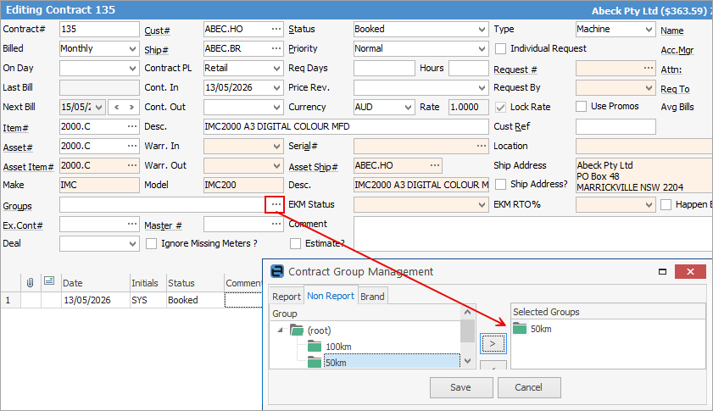This screenshot has height=411, width=713.
Task: Move selected group right with > button
Action: click(x=493, y=344)
